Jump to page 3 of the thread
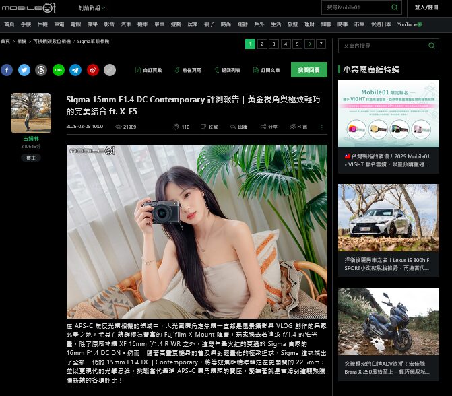This screenshot has height=396, width=452. (274, 44)
